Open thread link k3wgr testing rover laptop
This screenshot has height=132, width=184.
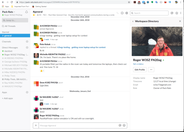point(81,47)
